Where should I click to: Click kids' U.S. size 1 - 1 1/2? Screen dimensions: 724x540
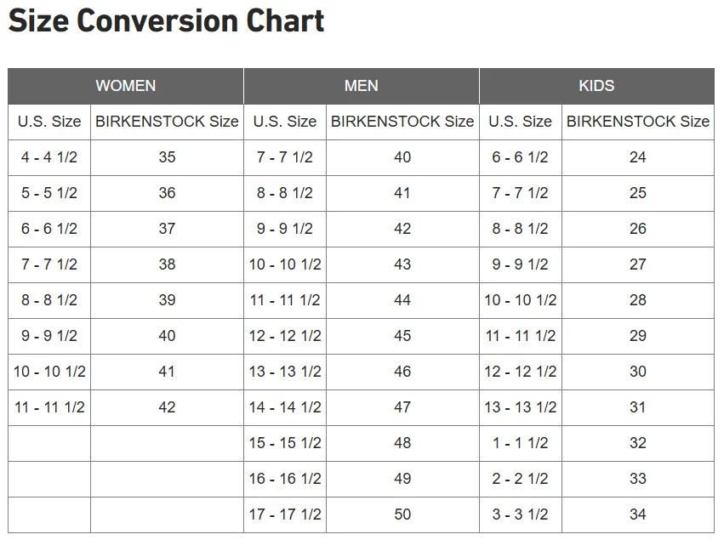[x=521, y=443]
